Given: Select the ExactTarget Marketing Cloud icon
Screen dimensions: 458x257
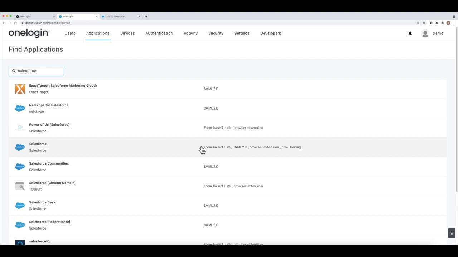Looking at the screenshot, I should click(x=20, y=89).
